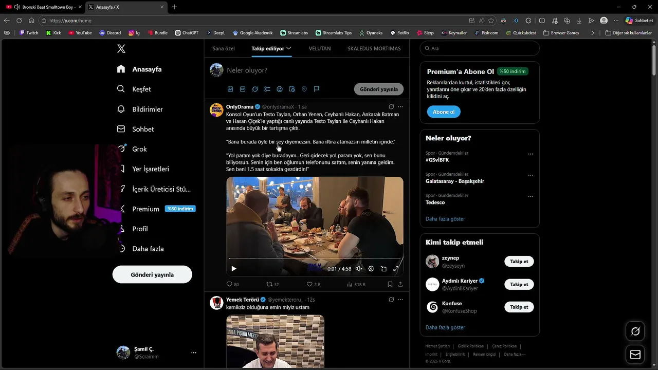Screen dimensions: 658x370
Task: Switch to Bronski Beat Smalltown Boy tab
Action: tap(44, 7)
